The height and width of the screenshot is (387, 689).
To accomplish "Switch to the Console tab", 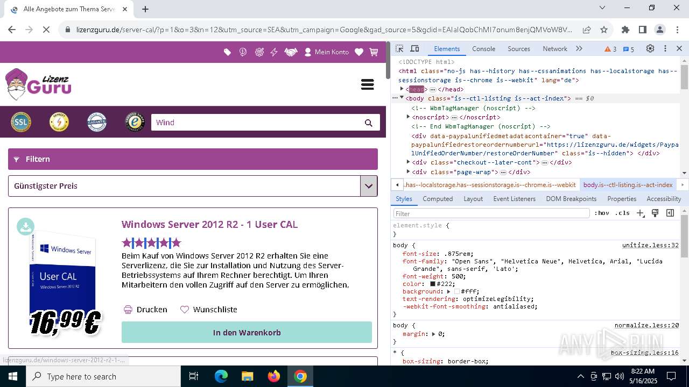I will pos(483,49).
